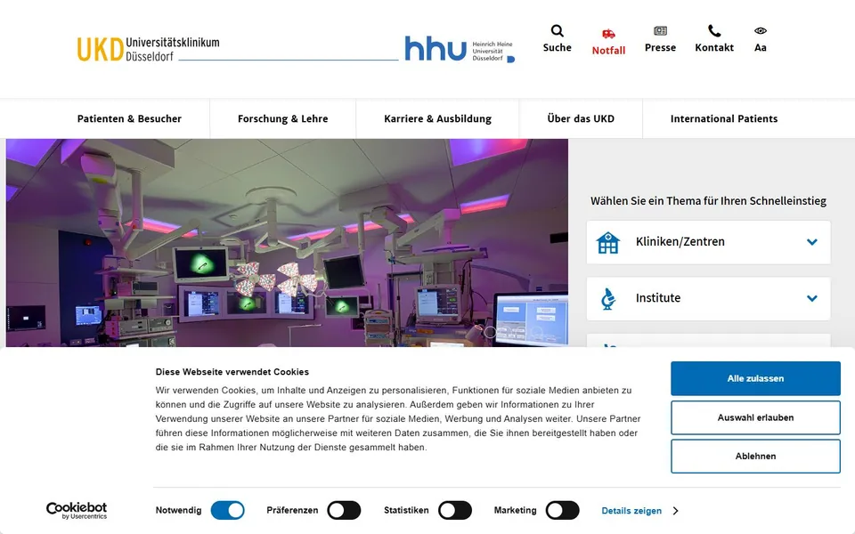
Task: Click the Presse text label
Action: pyautogui.click(x=660, y=47)
